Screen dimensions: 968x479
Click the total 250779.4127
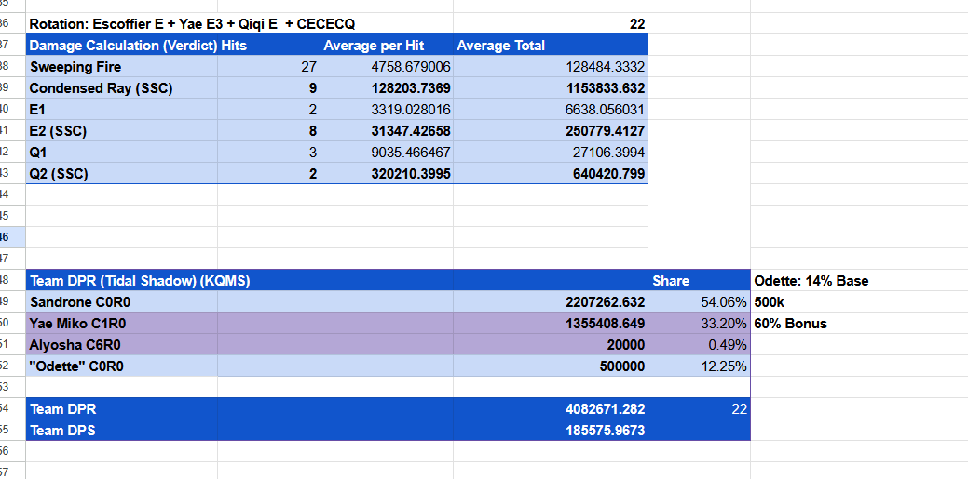click(x=550, y=131)
